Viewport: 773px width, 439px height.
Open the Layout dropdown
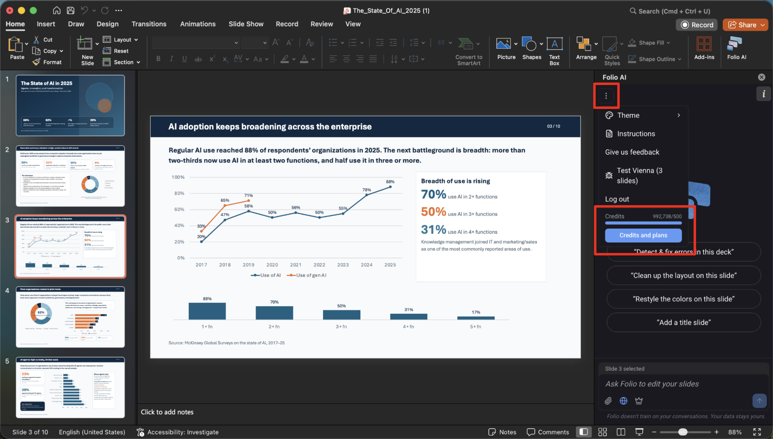click(120, 40)
